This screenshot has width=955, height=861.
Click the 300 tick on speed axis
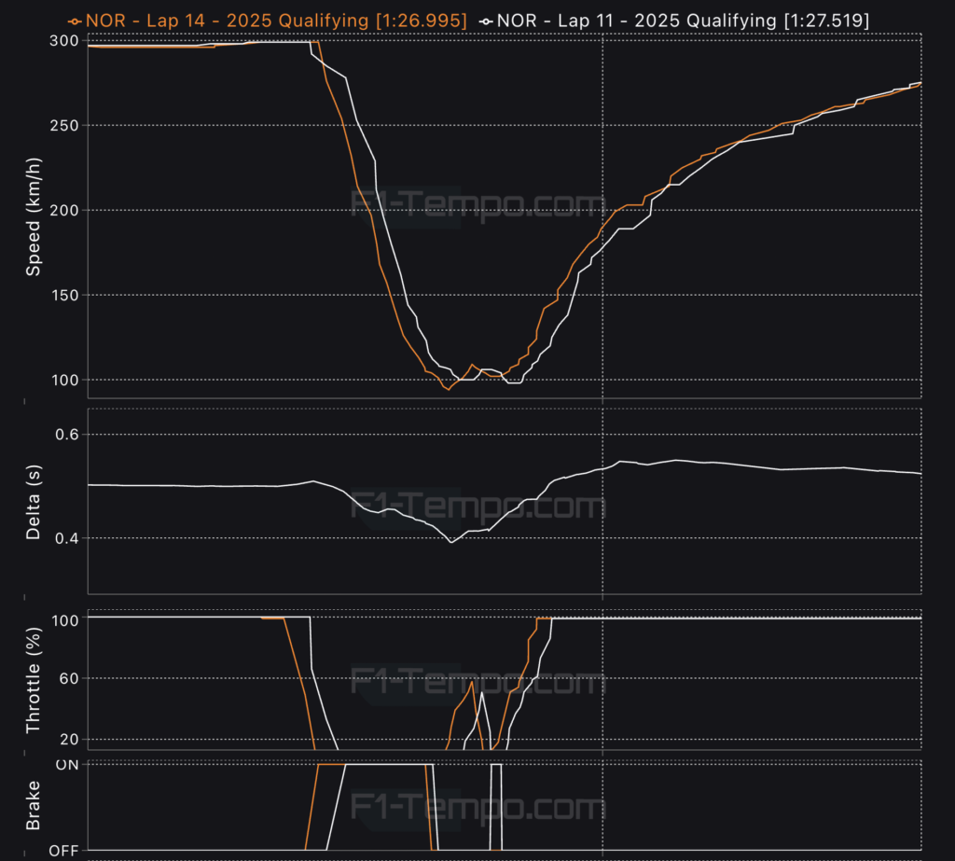click(x=64, y=41)
